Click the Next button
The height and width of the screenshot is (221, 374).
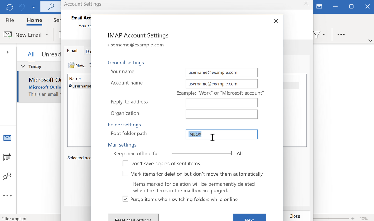[x=249, y=217]
